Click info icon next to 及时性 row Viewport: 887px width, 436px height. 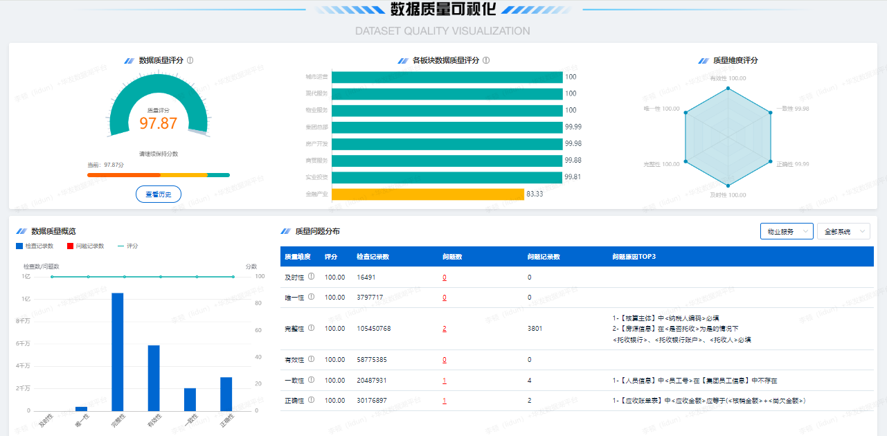(x=311, y=277)
